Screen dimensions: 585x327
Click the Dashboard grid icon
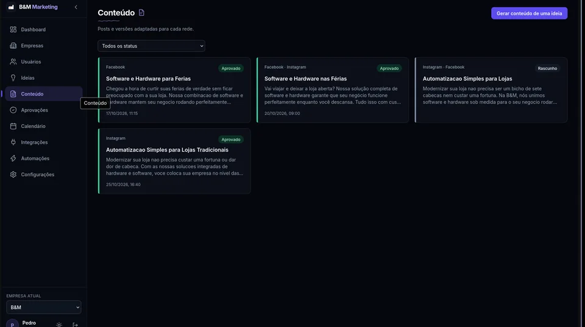coord(13,29)
